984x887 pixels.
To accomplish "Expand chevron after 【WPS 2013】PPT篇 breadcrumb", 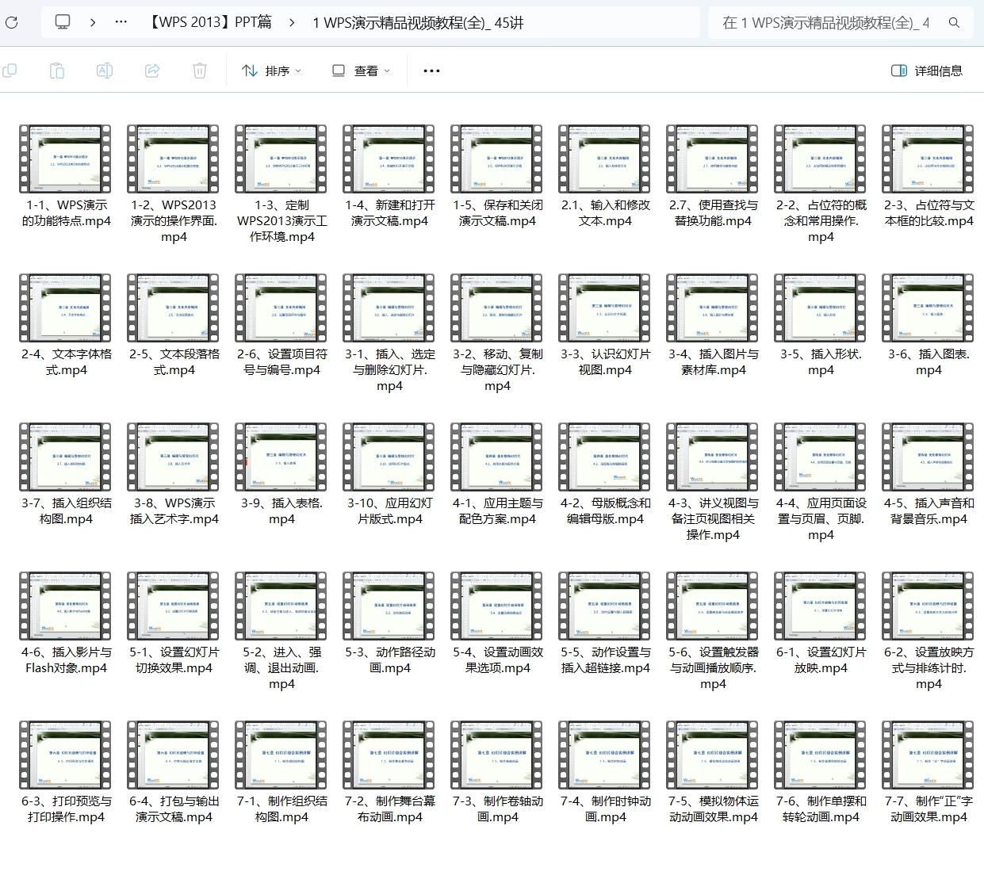I will pos(292,22).
